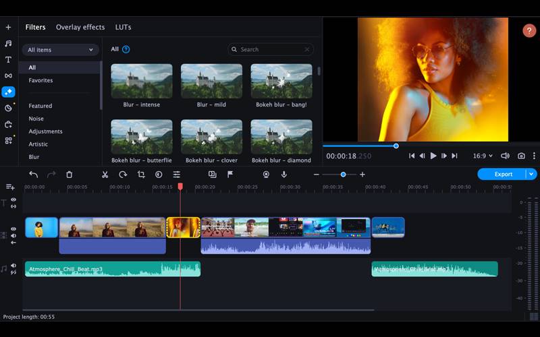The height and width of the screenshot is (337, 540).
Task: Hide the titles track using eye icon
Action: (13, 200)
